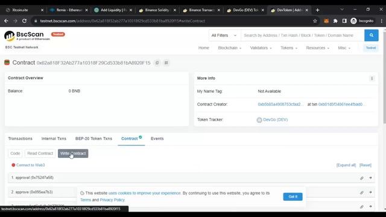Select the Contract tab
This screenshot has width=386, height=217.
[131, 139]
